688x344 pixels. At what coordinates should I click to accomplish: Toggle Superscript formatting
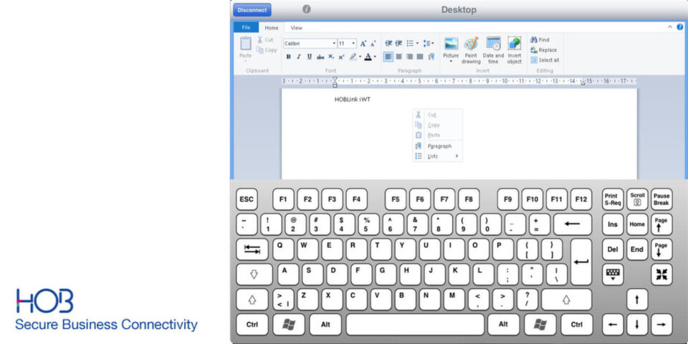[341, 57]
